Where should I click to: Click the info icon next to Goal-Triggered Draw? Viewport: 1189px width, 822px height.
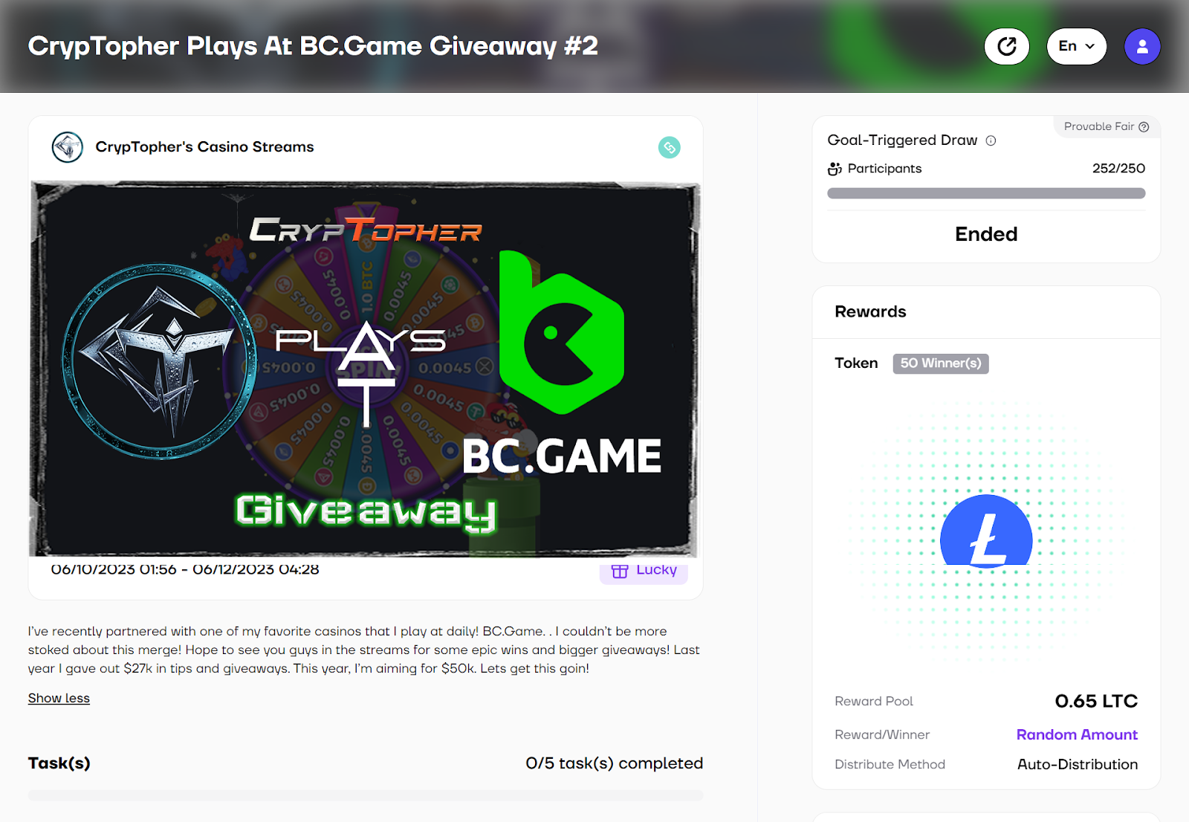[991, 140]
